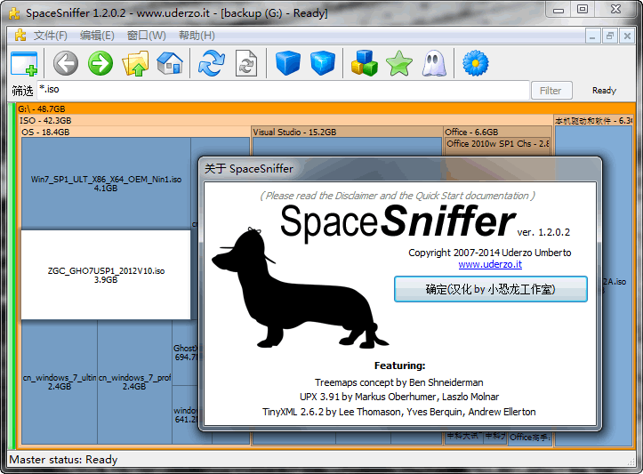Click the 确定 button in the About dialog
This screenshot has height=474, width=643.
[490, 289]
